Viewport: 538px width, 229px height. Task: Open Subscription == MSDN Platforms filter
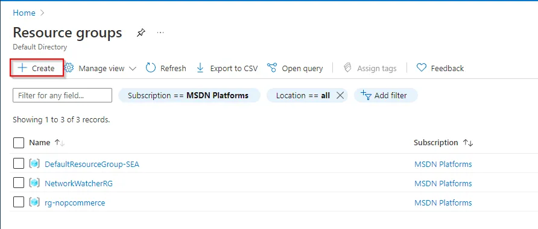point(189,95)
